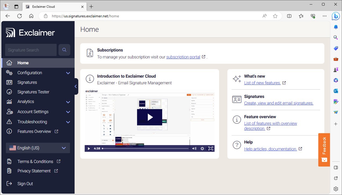Refresh the page with reload button

(19, 16)
